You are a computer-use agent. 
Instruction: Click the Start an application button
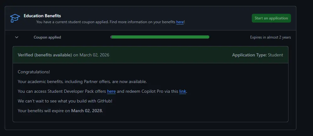pos(271,18)
